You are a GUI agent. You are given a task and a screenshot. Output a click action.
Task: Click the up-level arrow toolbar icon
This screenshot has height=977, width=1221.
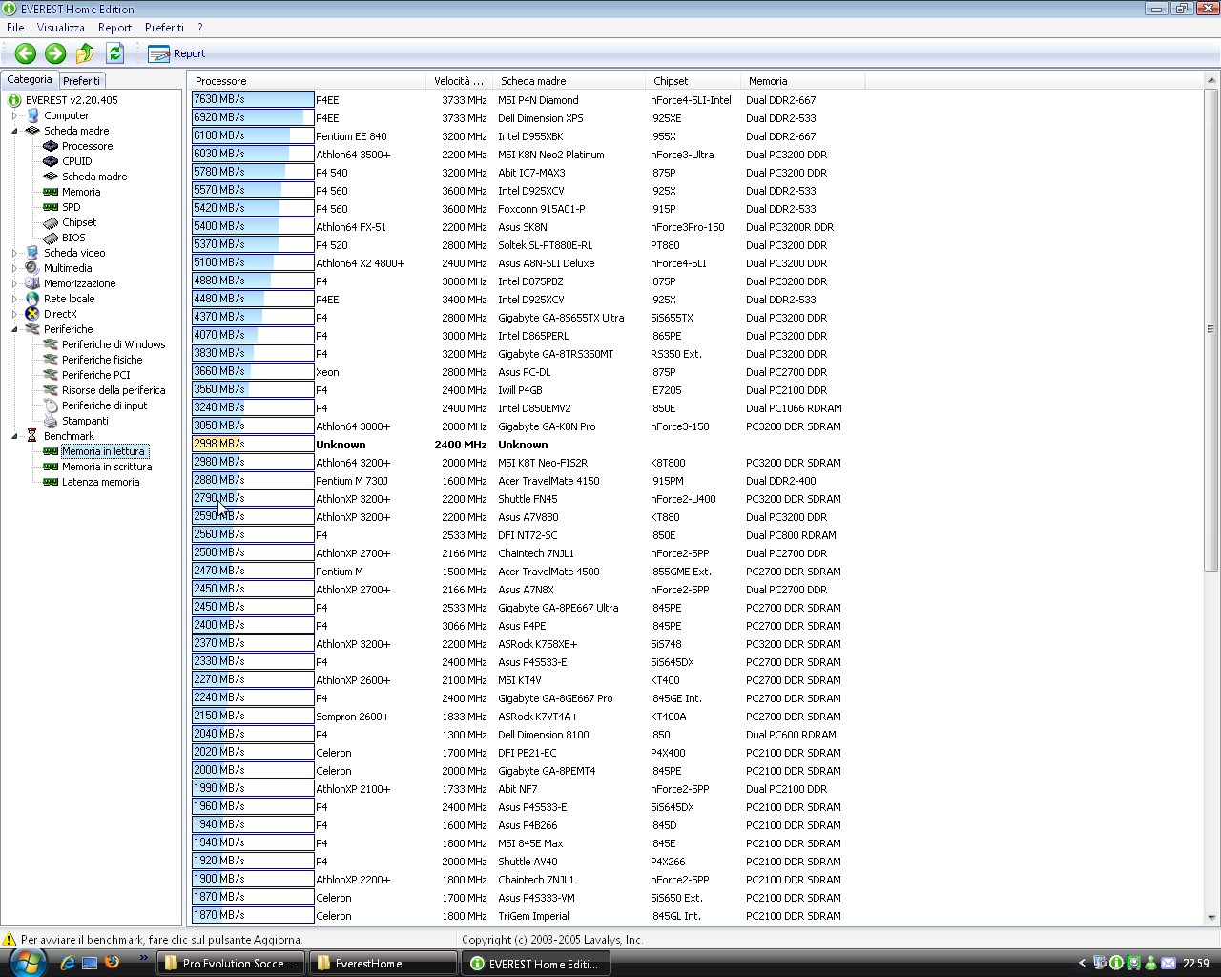[85, 53]
